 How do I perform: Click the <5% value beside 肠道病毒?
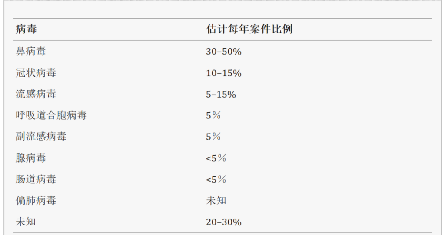pyautogui.click(x=216, y=179)
